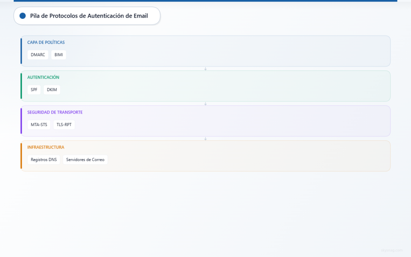Select the Registros DNS chip
Image resolution: width=411 pixels, height=257 pixels.
click(44, 159)
